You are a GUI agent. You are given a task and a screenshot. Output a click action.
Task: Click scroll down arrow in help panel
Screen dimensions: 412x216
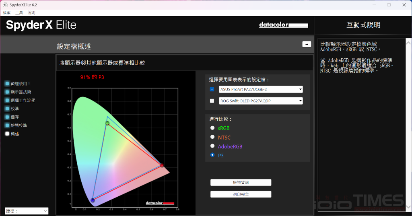pos(408,207)
